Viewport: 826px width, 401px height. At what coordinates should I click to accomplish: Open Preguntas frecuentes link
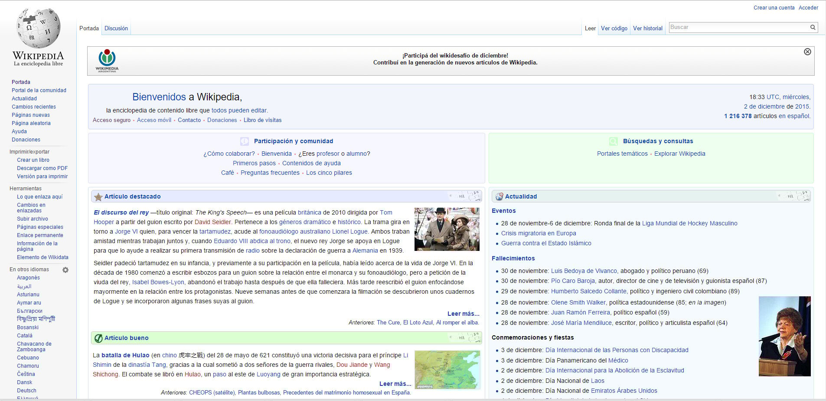(270, 173)
